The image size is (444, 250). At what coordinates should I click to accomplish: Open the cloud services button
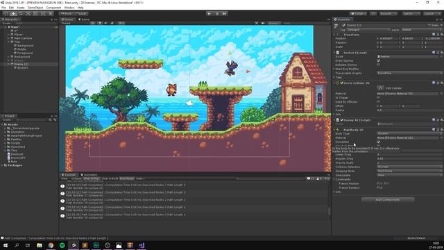373,14
